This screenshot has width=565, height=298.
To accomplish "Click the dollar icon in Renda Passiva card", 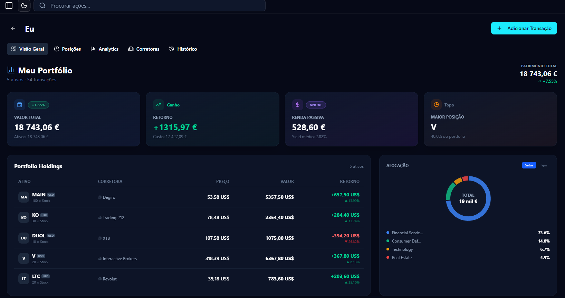I will click(x=298, y=105).
